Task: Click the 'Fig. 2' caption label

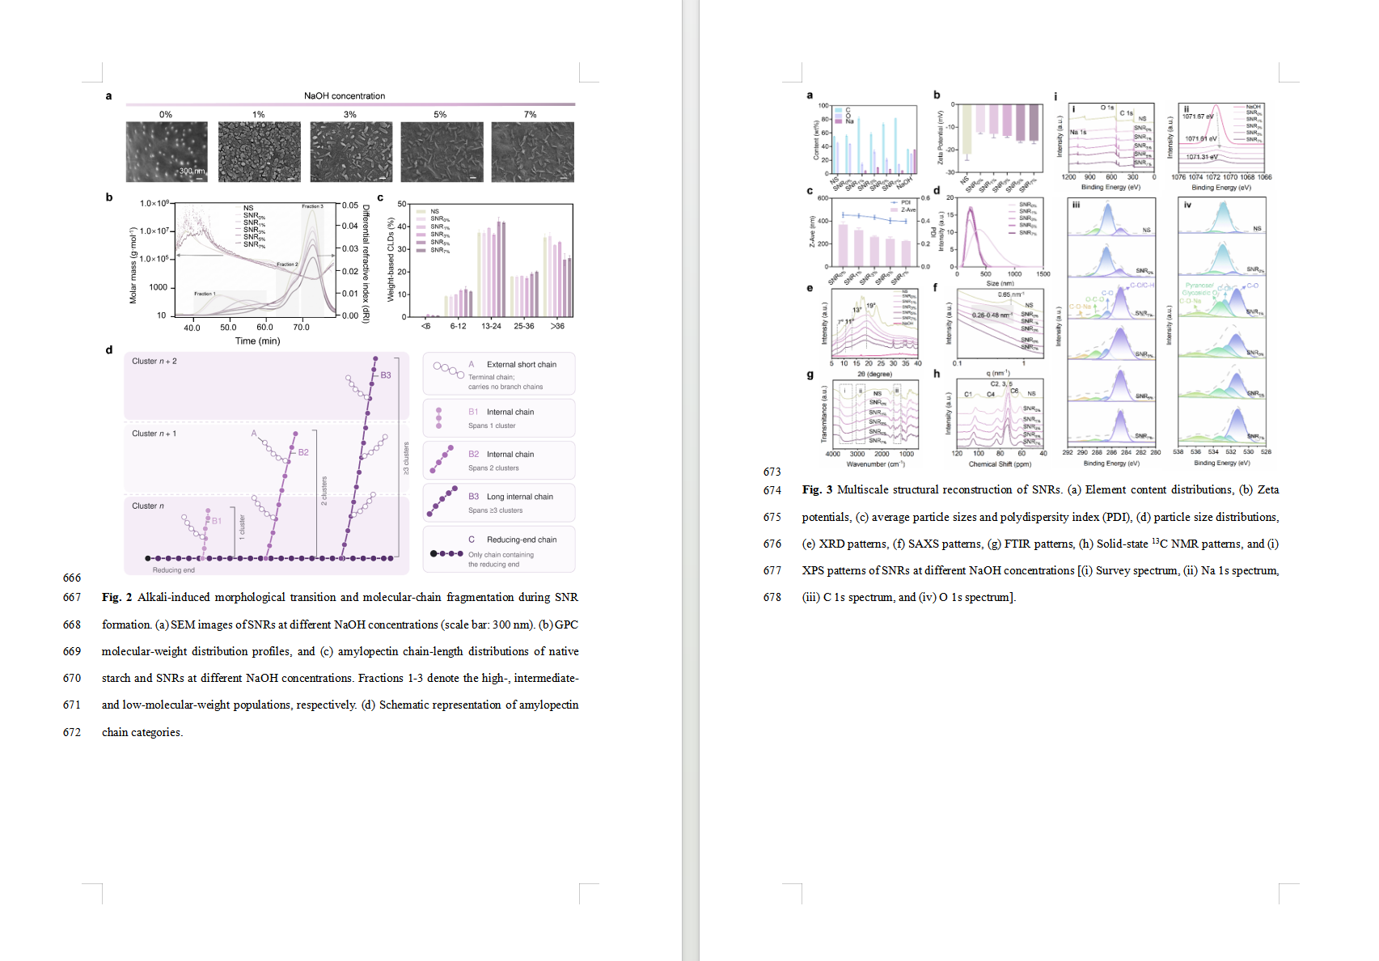Action: (116, 597)
